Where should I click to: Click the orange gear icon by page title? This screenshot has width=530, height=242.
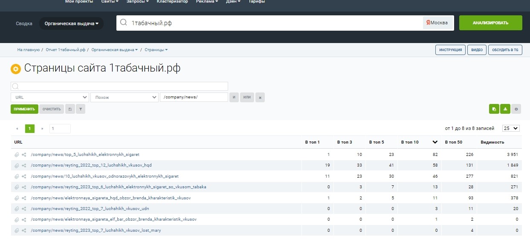click(16, 69)
